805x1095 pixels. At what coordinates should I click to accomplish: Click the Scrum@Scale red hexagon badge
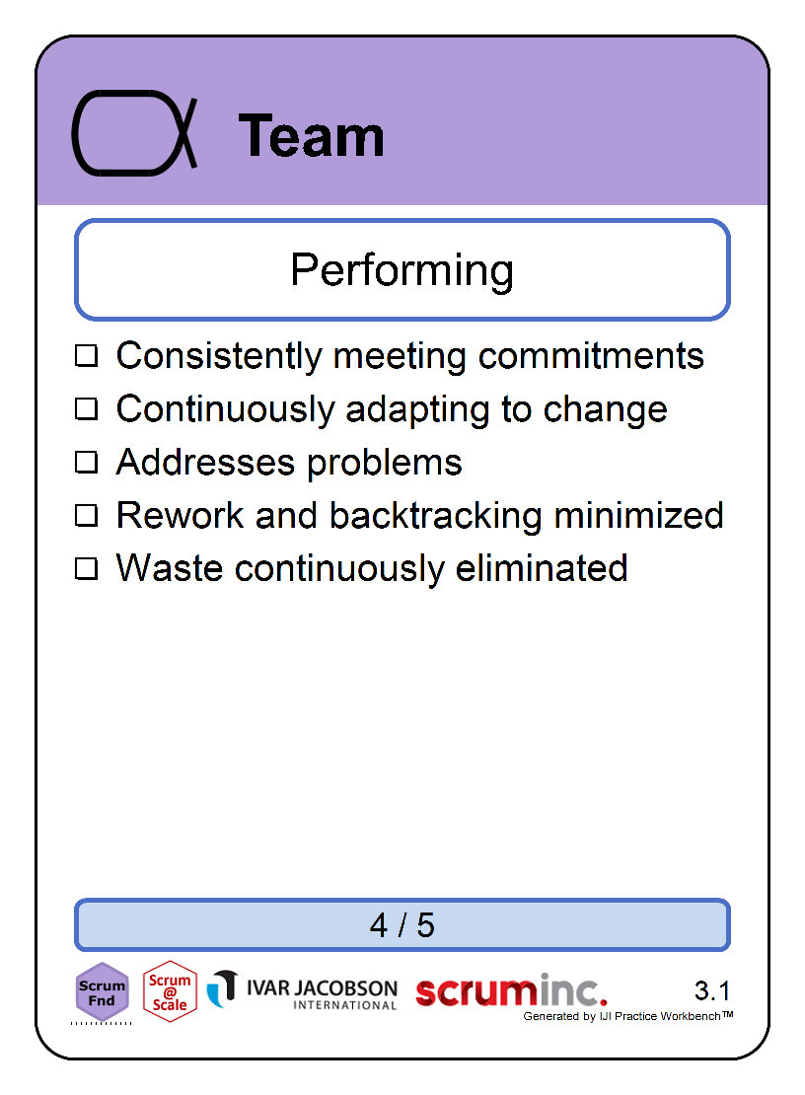click(170, 991)
